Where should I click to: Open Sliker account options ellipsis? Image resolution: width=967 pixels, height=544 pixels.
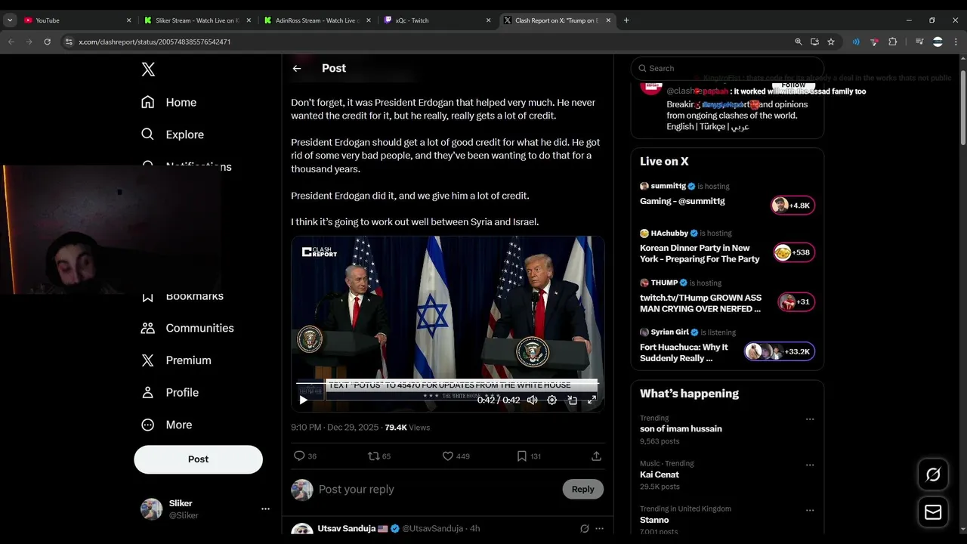(x=265, y=509)
